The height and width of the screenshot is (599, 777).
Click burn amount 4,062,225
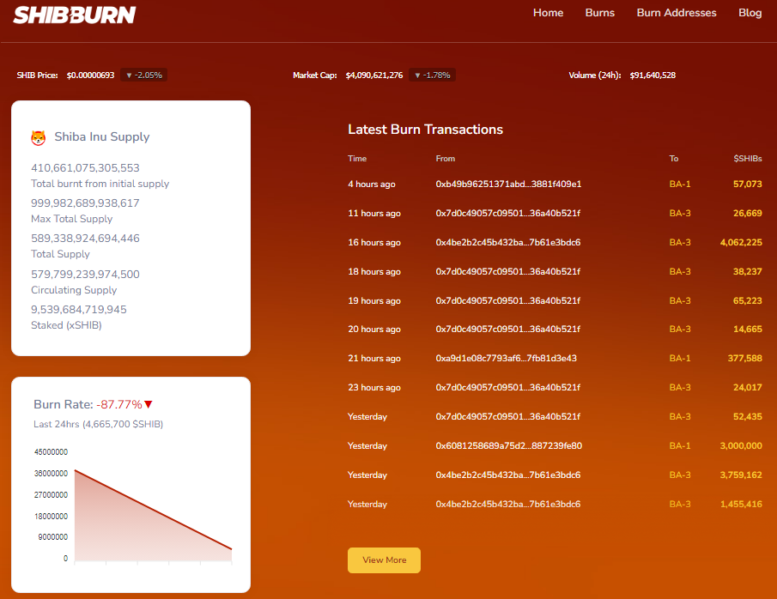pyautogui.click(x=741, y=243)
